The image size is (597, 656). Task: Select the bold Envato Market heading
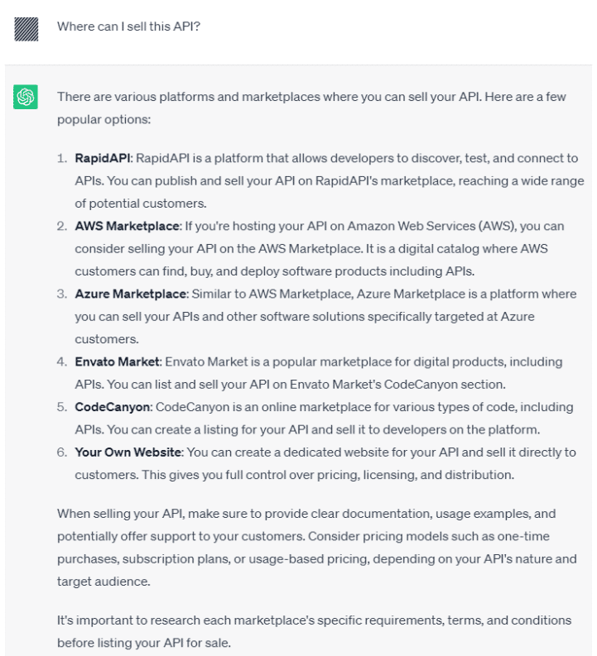(118, 362)
